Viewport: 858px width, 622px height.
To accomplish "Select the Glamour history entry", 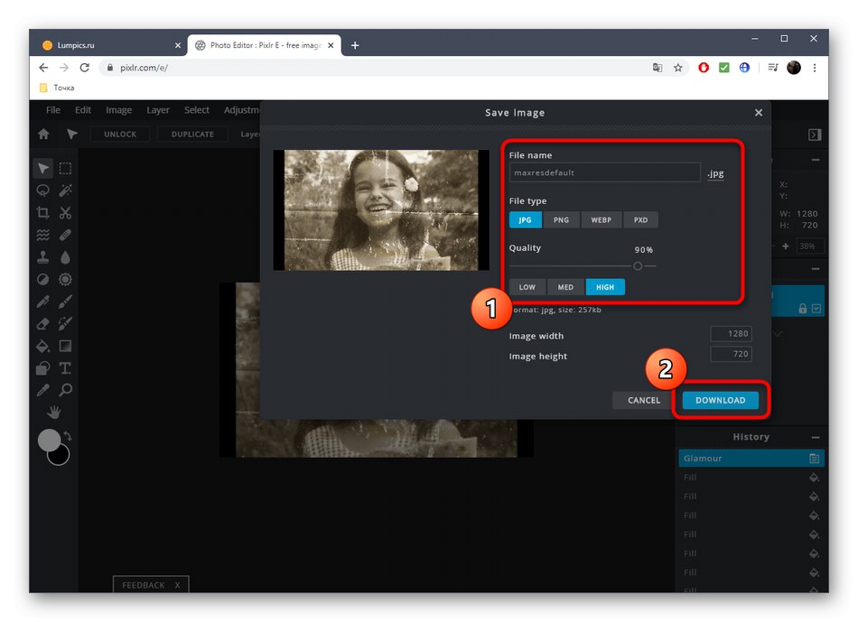I will pos(751,459).
